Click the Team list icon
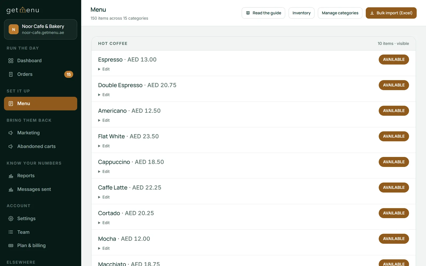This screenshot has height=266, width=426. coord(11,232)
